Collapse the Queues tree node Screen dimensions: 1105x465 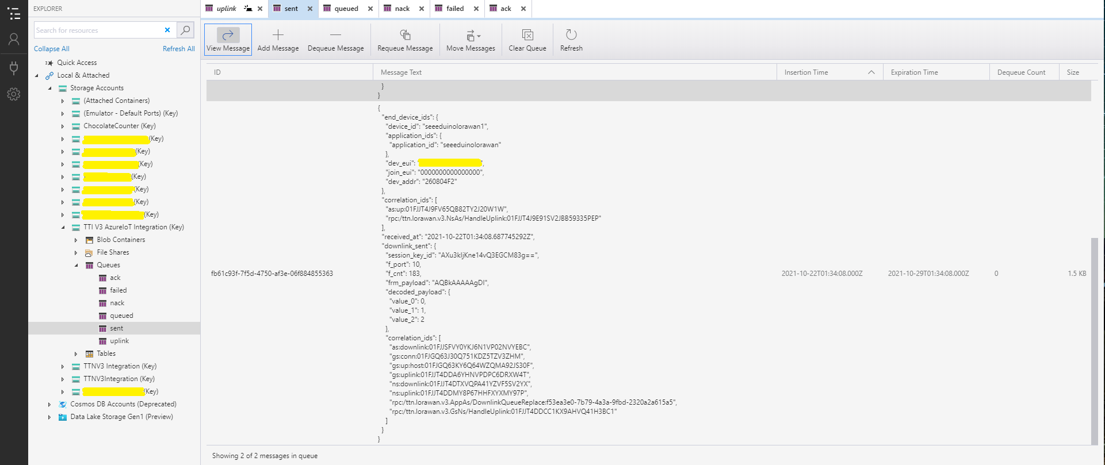coord(77,265)
